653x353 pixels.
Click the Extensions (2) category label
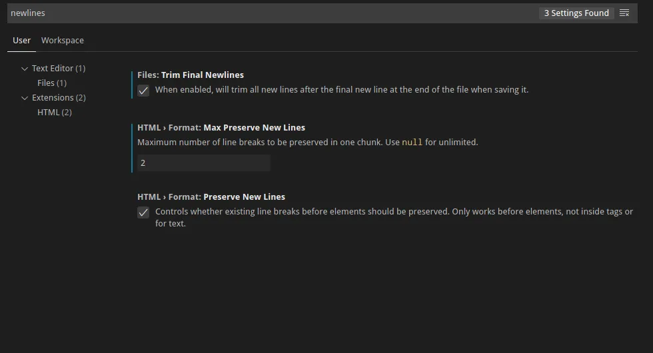(x=59, y=98)
